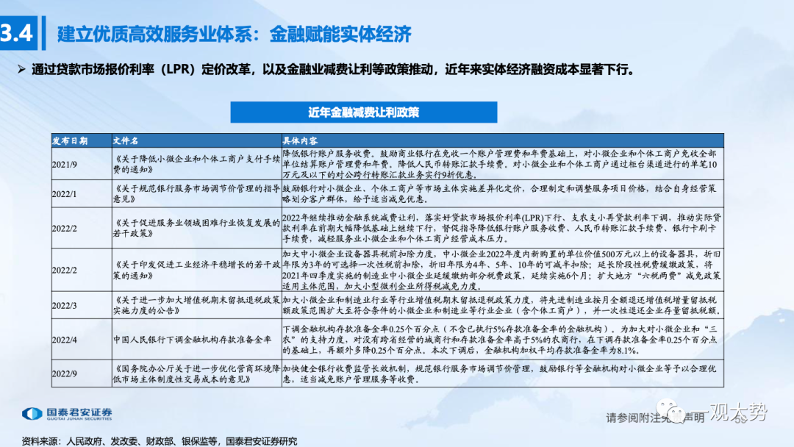Click file name '《国务院办公厅关于进一步优化营商环境…'
The image size is (794, 447).
click(196, 373)
